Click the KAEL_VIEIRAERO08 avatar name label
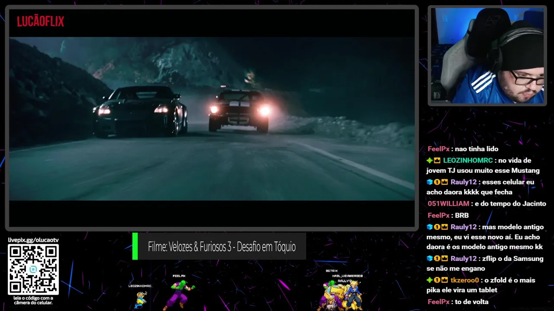Screen dimensions: 554x311 pyautogui.click(x=347, y=276)
